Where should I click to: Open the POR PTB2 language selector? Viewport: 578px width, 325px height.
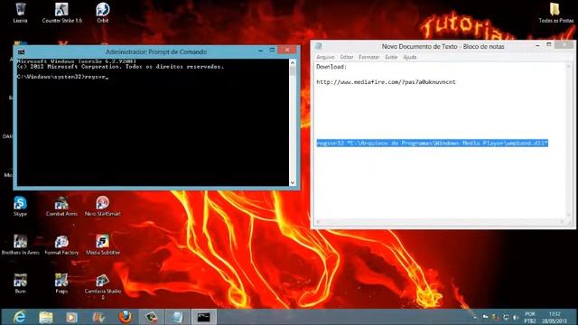click(x=530, y=317)
